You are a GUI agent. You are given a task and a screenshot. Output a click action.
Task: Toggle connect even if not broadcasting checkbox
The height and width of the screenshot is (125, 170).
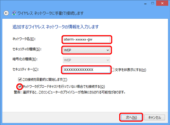(20, 87)
